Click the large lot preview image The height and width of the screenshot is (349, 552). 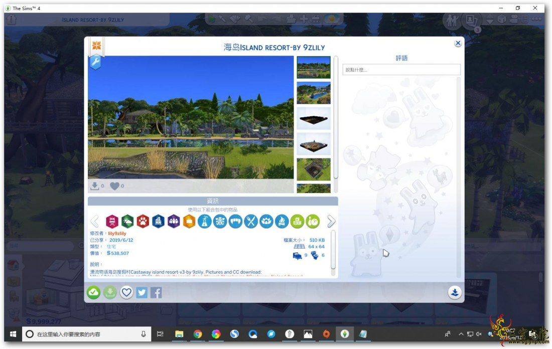[x=191, y=117]
